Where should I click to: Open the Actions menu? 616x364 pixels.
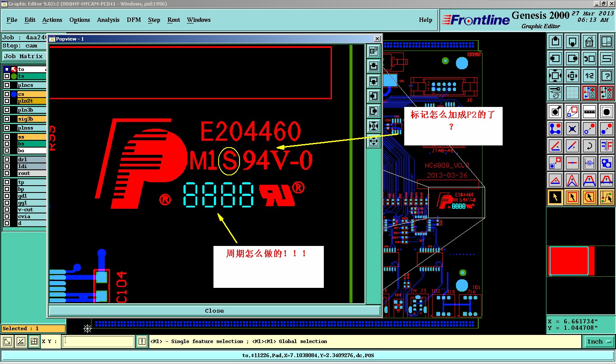click(x=52, y=20)
